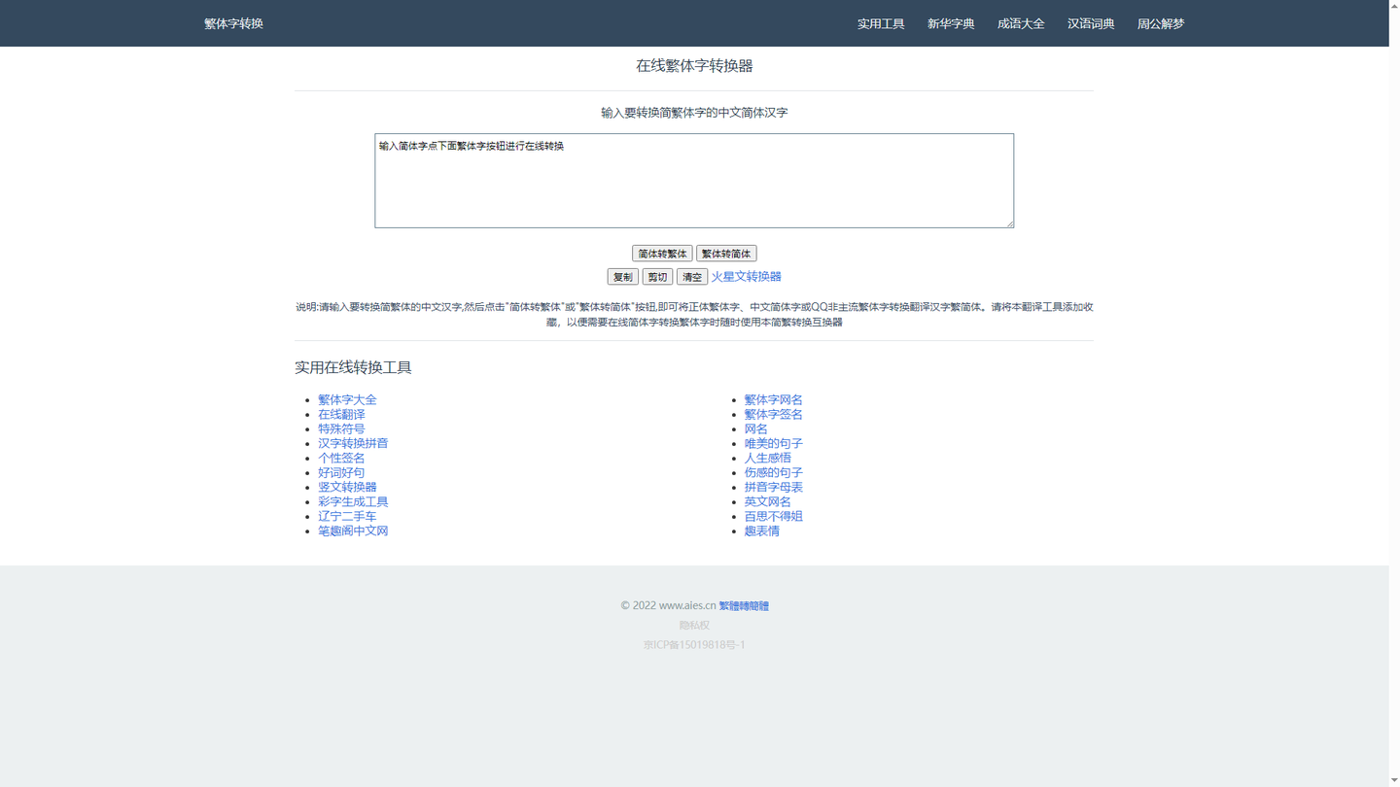This screenshot has width=1400, height=787.
Task: Open the 繁體轉簡體 footer link
Action: click(744, 605)
